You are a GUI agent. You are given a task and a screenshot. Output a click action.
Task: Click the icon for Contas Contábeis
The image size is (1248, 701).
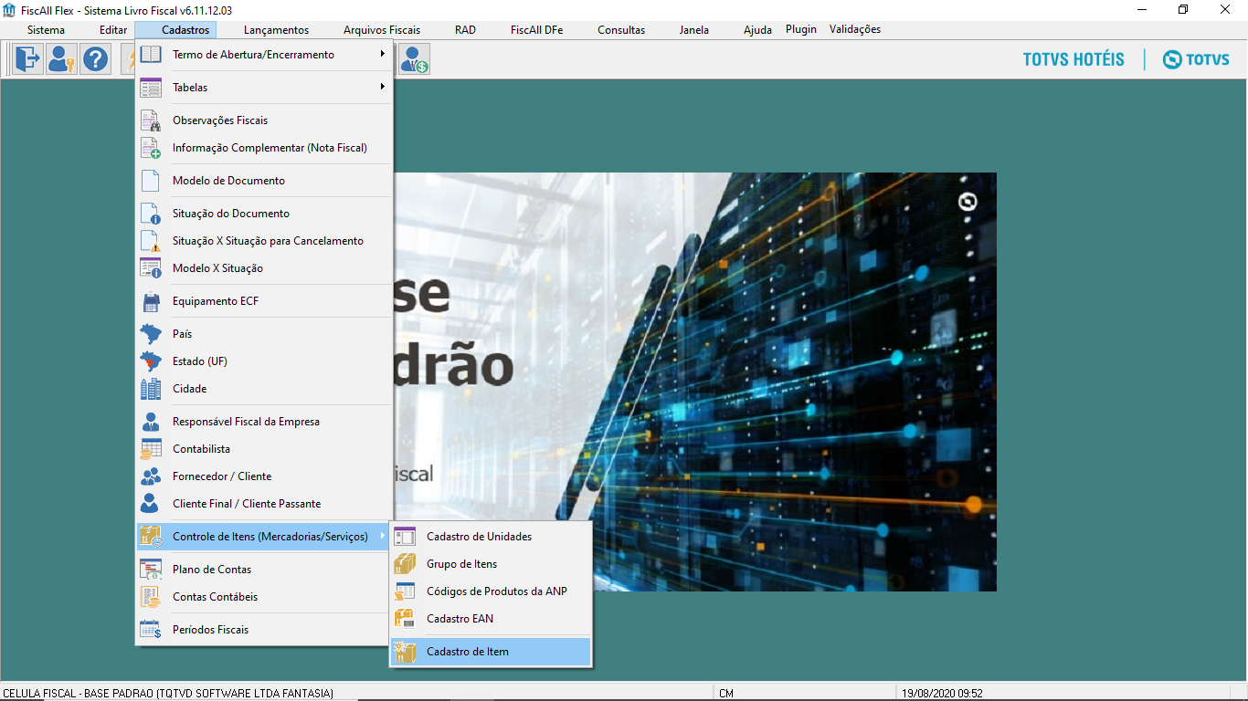click(x=151, y=597)
